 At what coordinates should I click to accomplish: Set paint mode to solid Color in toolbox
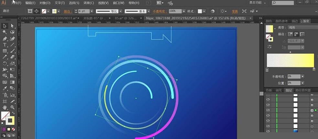(4, 129)
